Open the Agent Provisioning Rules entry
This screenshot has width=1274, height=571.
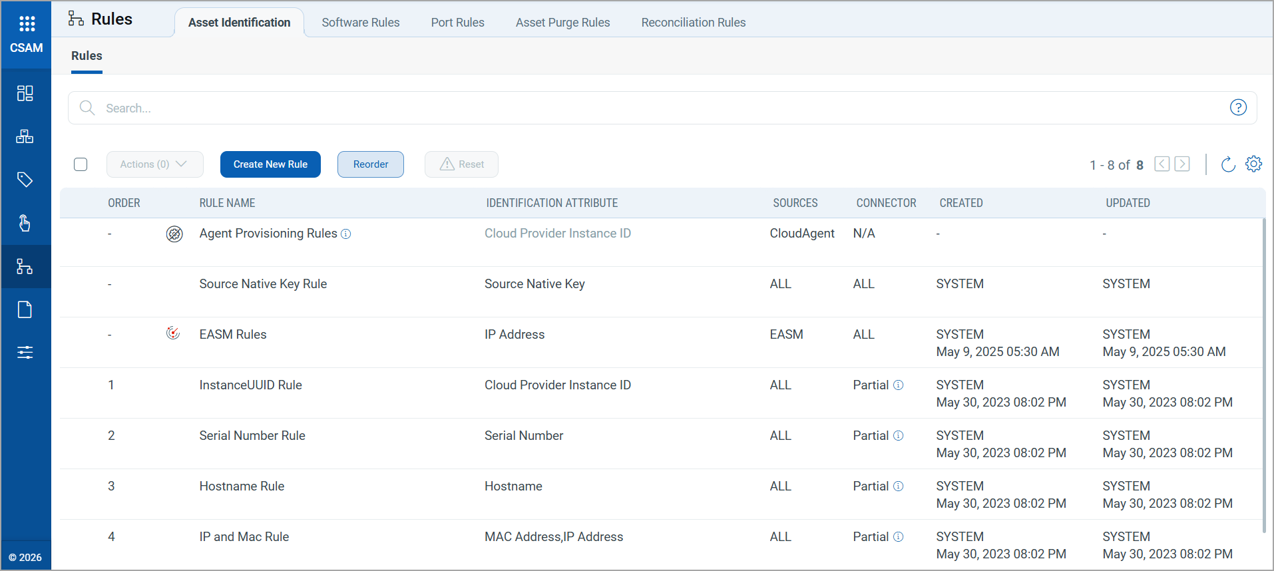(268, 234)
